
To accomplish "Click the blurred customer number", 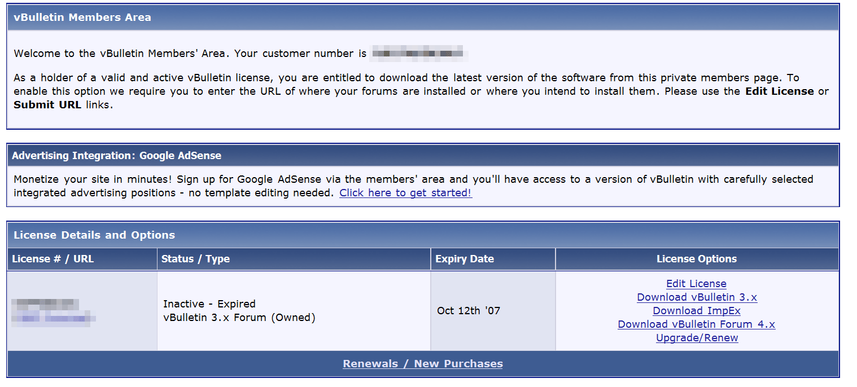I will [418, 54].
